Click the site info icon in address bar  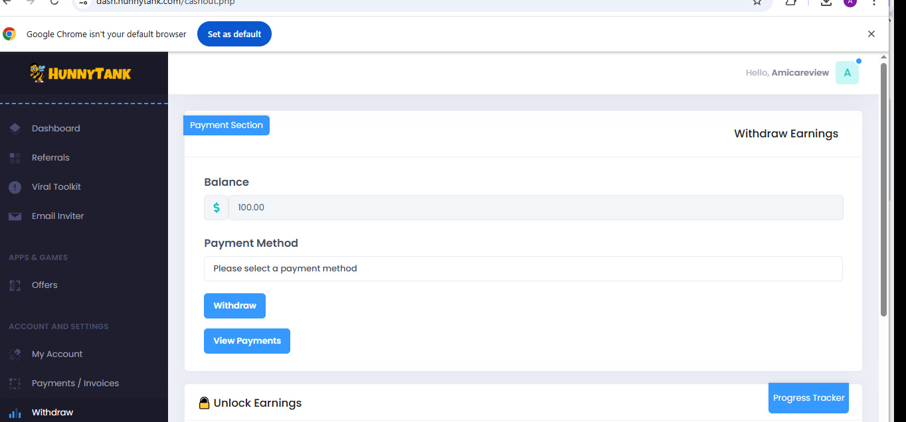pos(84,2)
